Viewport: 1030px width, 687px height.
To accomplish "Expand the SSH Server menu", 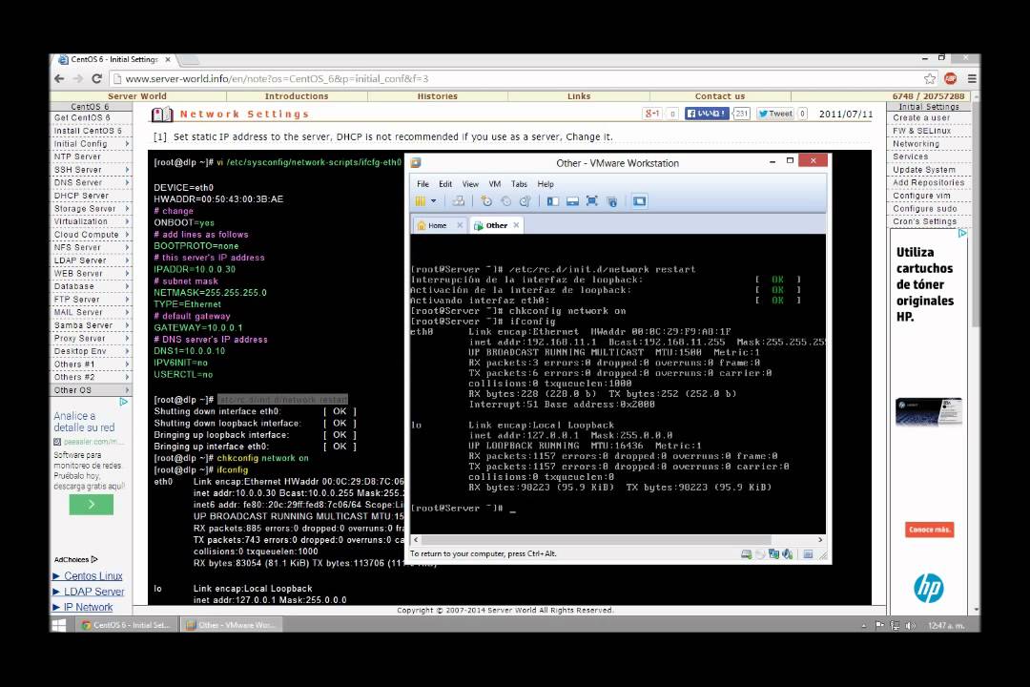I will 92,170.
